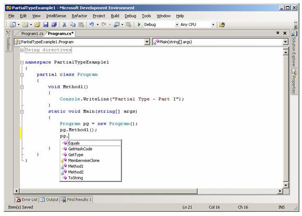
Task: Click the Navigate Forward icon
Action: click(x=128, y=25)
